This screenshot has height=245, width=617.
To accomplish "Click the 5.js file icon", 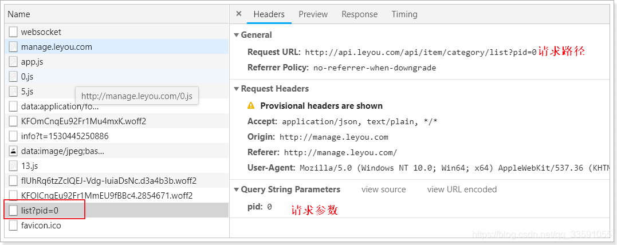I will 13,92.
